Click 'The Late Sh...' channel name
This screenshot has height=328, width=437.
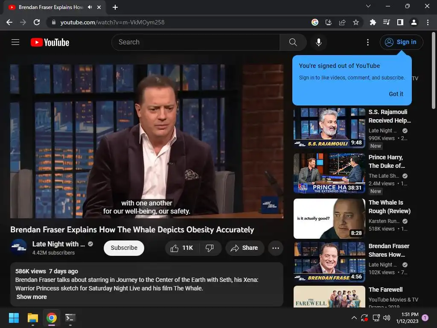coord(384,176)
